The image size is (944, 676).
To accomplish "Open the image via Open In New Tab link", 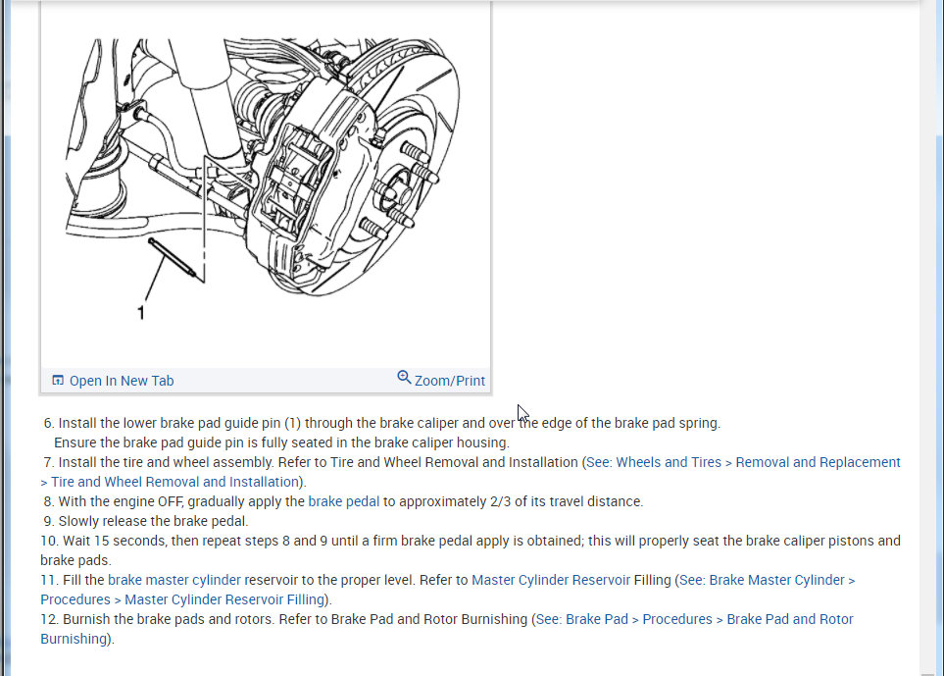I will click(x=121, y=381).
